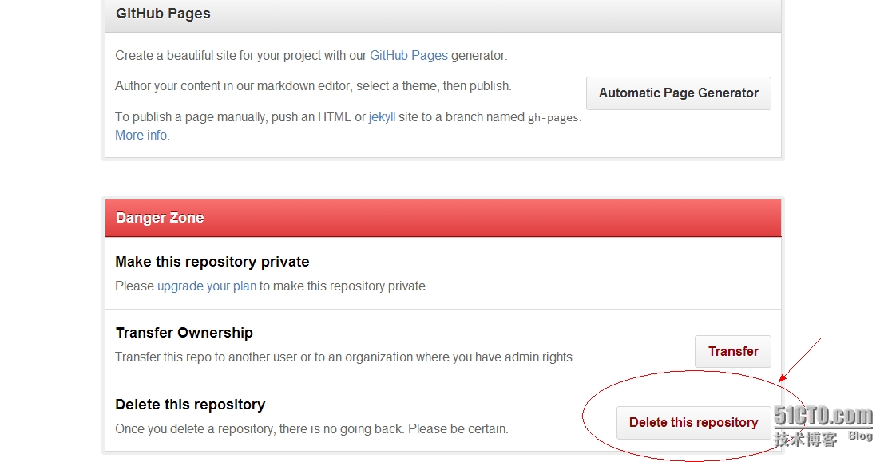The width and height of the screenshot is (888, 462).
Task: Click the Transfer button
Action: coord(733,352)
